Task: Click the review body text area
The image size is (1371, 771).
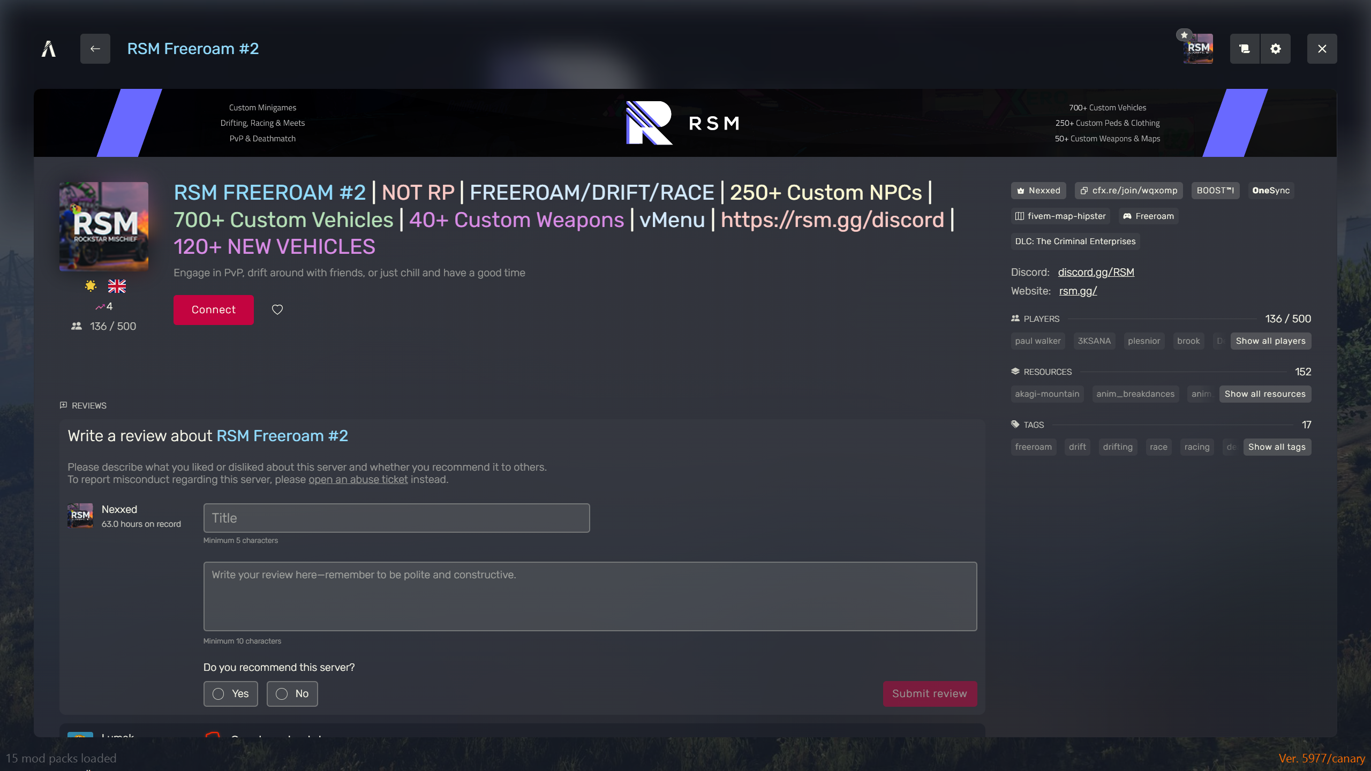Action: point(590,596)
